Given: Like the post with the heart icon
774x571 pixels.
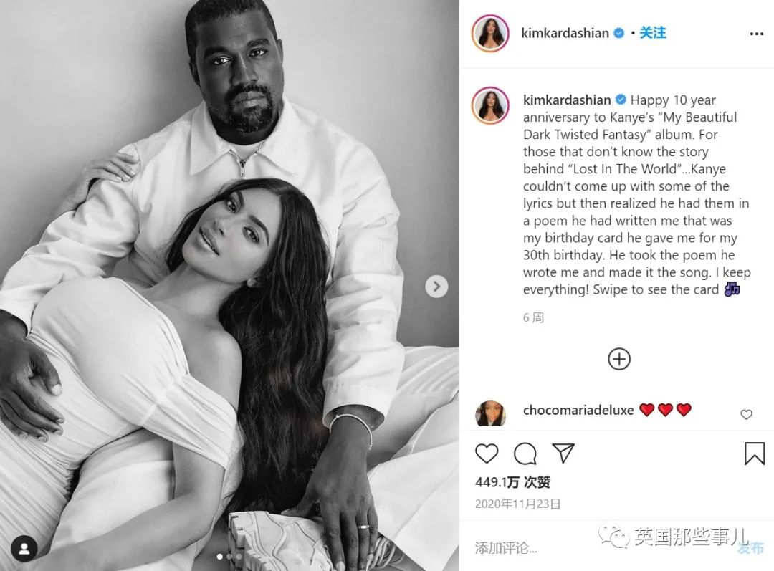Looking at the screenshot, I should pos(487,453).
